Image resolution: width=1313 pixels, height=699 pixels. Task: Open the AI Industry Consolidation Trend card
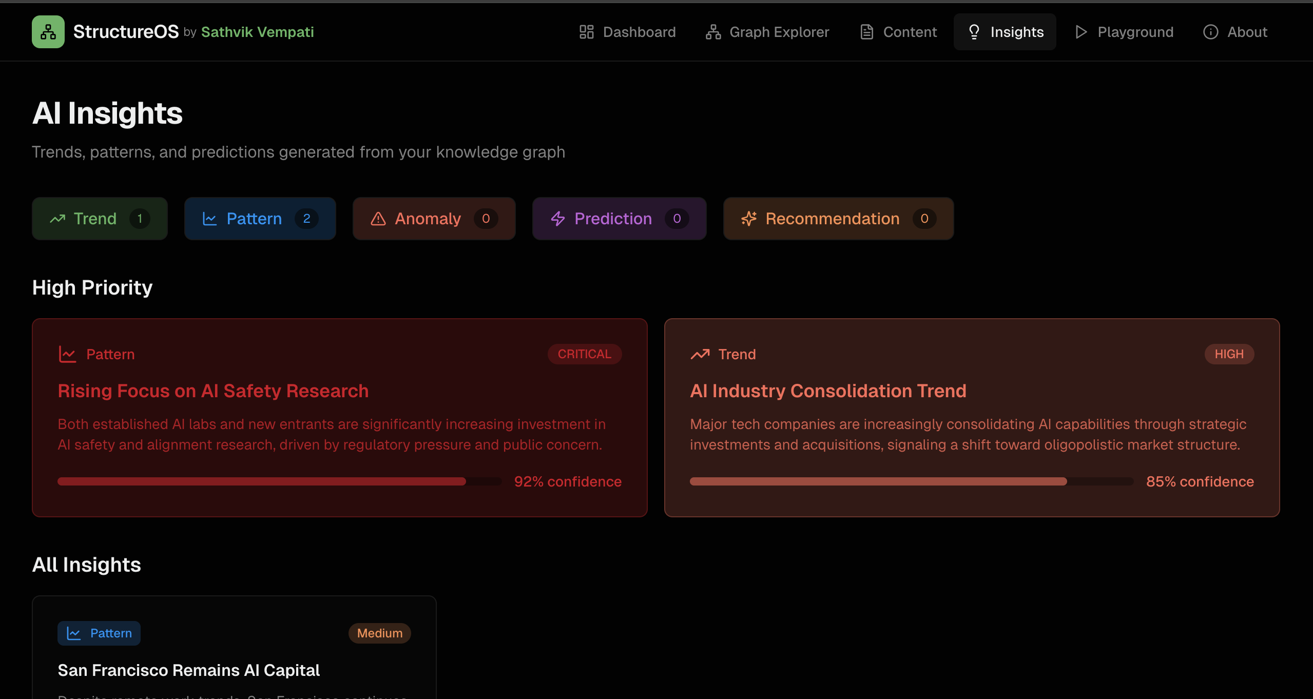click(827, 391)
